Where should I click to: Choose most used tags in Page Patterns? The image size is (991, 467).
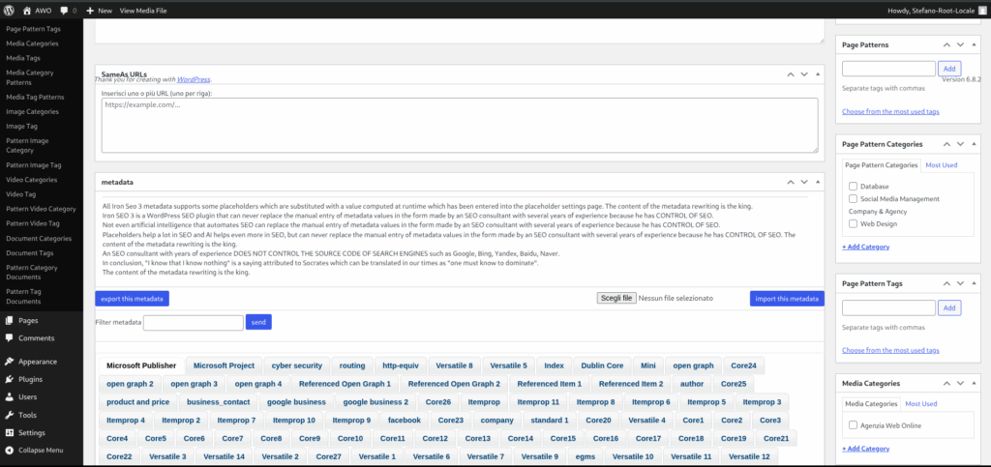tap(890, 112)
